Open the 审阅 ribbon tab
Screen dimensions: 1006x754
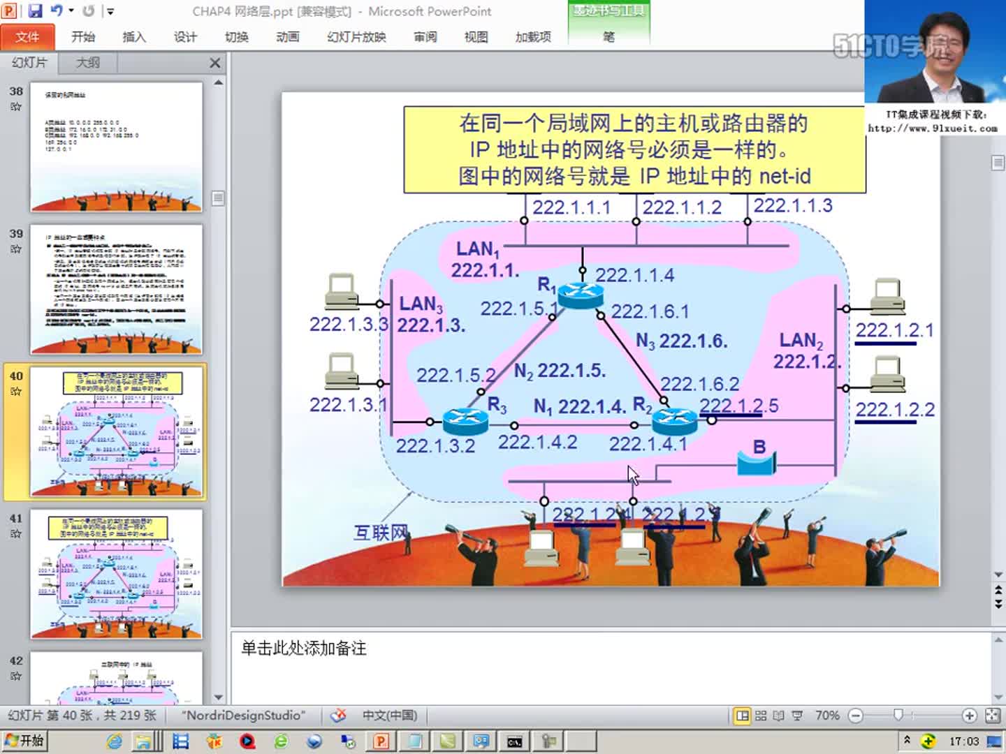coord(425,36)
